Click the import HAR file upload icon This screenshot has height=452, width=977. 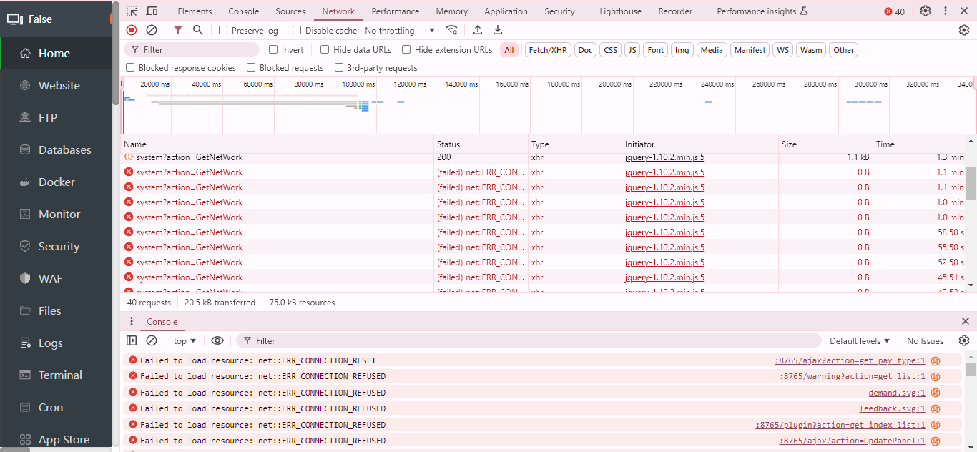478,30
